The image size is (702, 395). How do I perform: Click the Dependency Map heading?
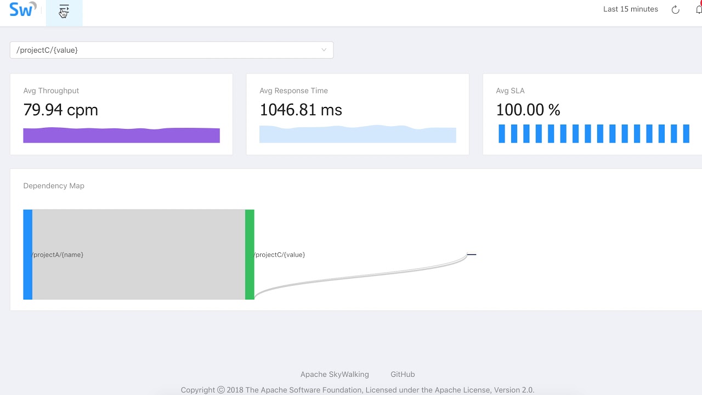pos(54,185)
